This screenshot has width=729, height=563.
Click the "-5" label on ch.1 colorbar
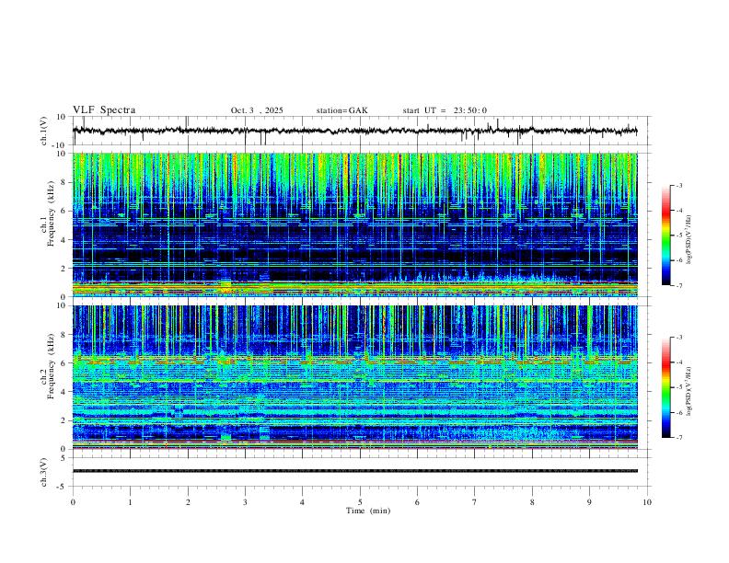pyautogui.click(x=679, y=236)
